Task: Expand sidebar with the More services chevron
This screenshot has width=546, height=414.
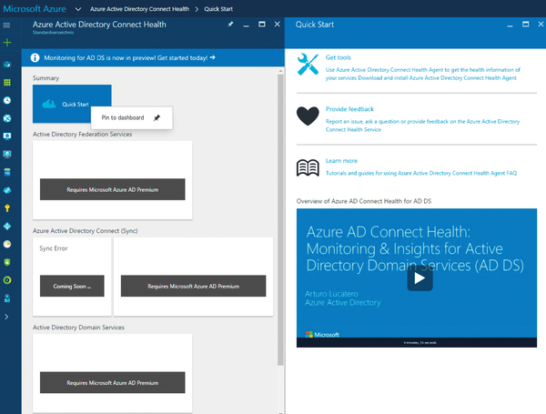Action: pyautogui.click(x=6, y=317)
